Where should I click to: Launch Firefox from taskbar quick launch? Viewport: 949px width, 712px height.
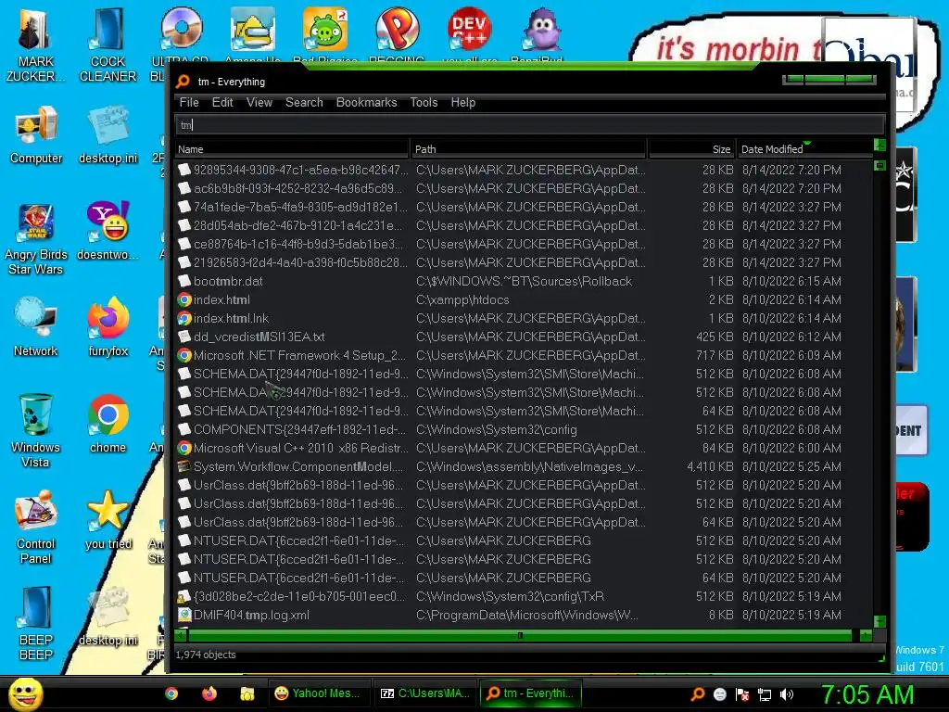click(209, 693)
